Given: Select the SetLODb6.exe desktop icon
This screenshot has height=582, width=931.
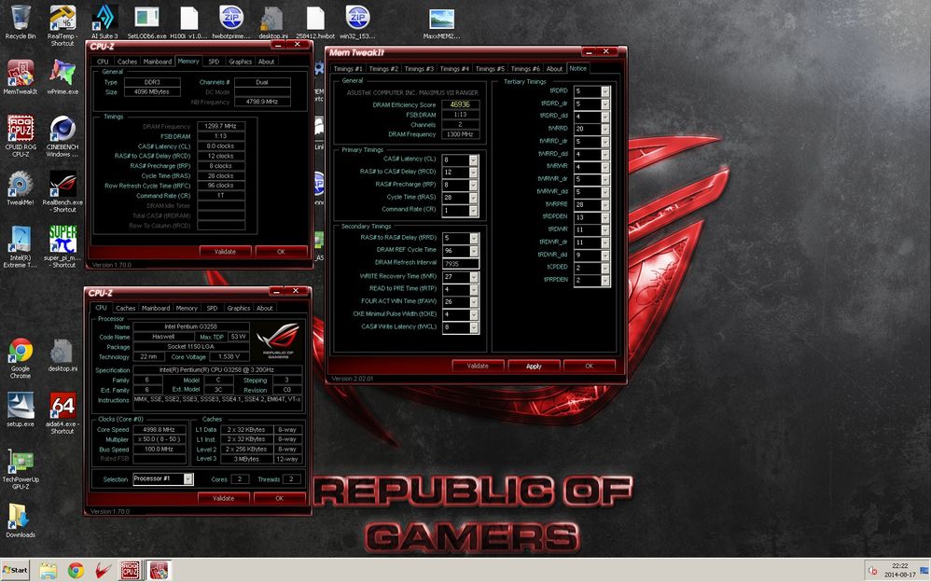Looking at the screenshot, I should pos(146,22).
